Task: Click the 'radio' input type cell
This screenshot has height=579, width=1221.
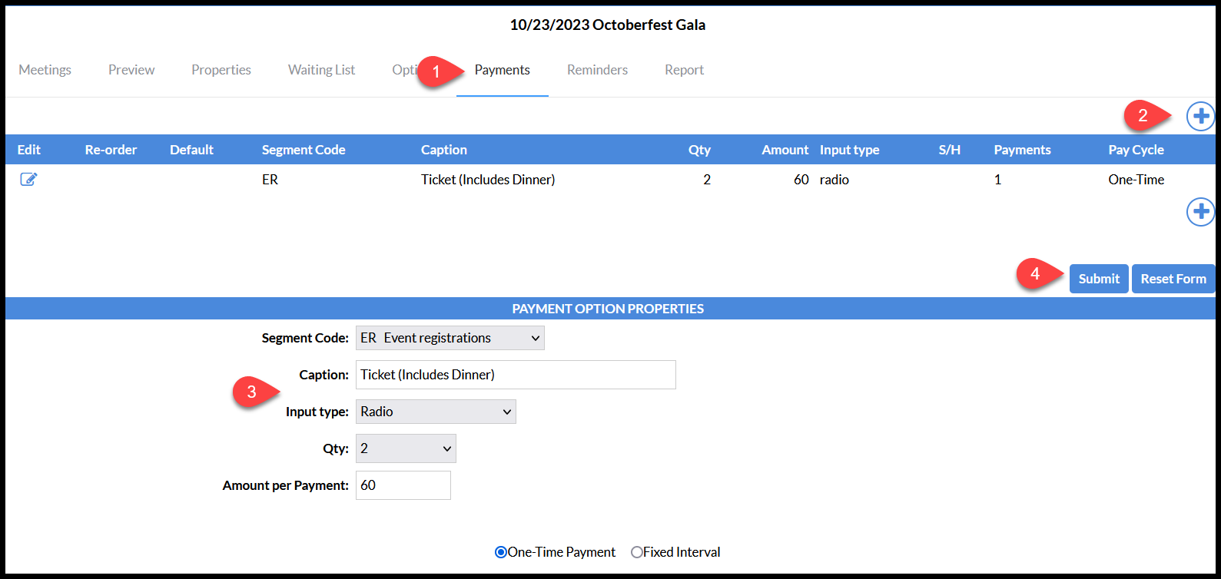Action: click(834, 180)
